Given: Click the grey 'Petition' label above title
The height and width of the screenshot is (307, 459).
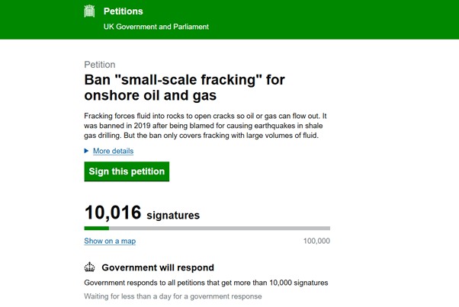Looking at the screenshot, I should 100,65.
